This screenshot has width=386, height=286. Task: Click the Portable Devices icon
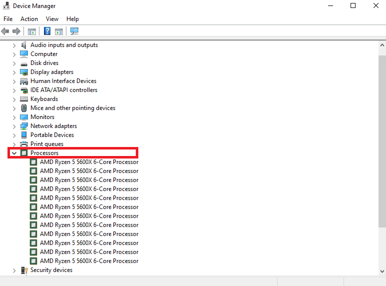[24, 135]
